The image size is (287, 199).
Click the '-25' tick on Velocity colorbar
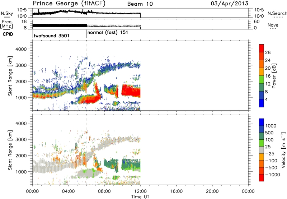[x=269, y=153]
